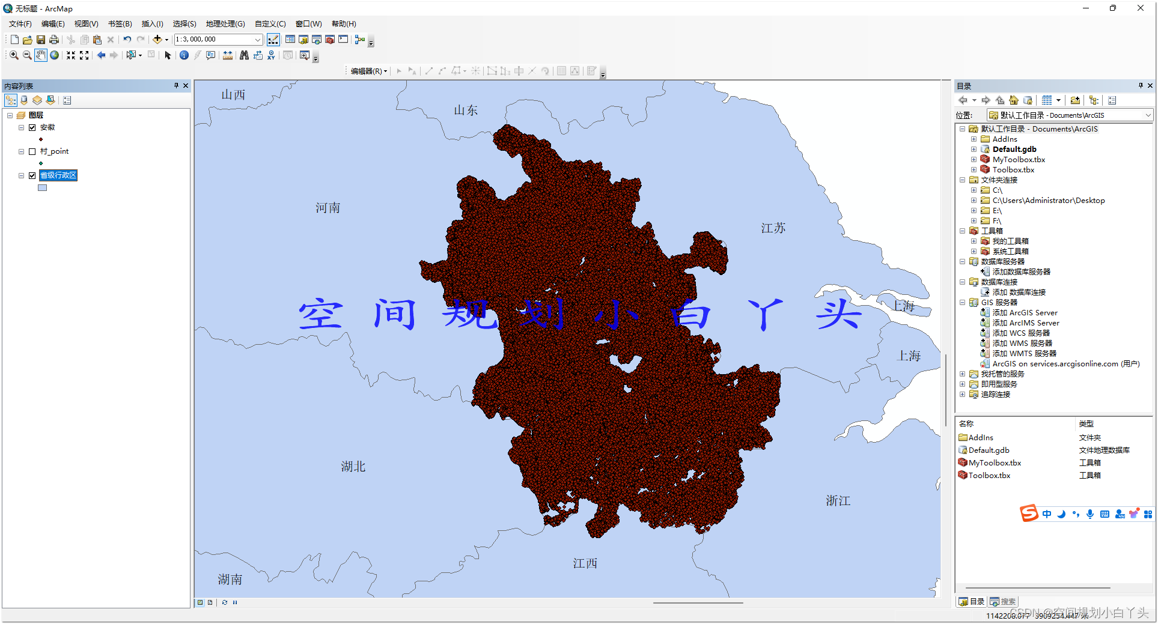Activate the Identify tool
The height and width of the screenshot is (624, 1158).
184,55
